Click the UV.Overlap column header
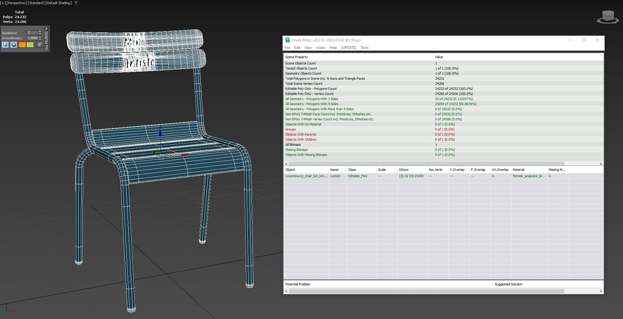 500,170
